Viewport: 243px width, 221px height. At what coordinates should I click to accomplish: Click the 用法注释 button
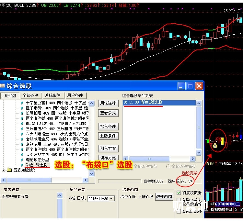(108, 103)
